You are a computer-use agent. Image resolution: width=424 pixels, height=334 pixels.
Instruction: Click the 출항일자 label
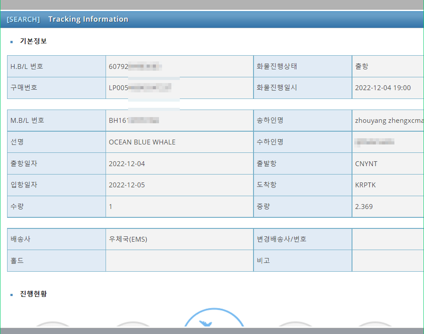24,163
